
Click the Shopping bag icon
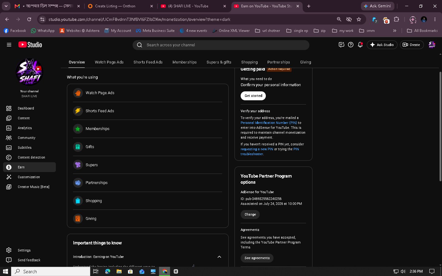tap(78, 201)
